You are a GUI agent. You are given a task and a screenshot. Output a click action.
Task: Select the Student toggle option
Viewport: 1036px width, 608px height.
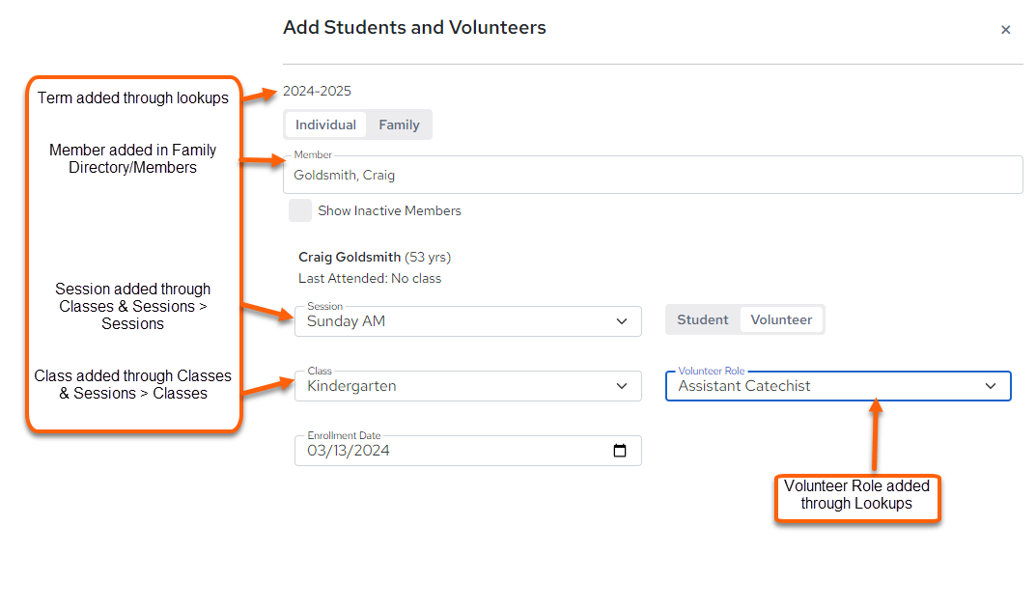702,319
